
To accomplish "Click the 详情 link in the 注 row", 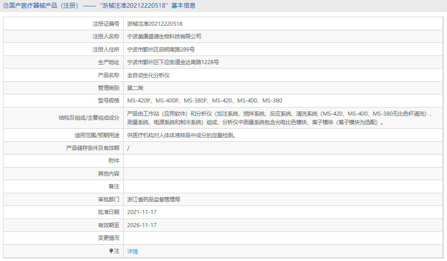I will (x=133, y=252).
